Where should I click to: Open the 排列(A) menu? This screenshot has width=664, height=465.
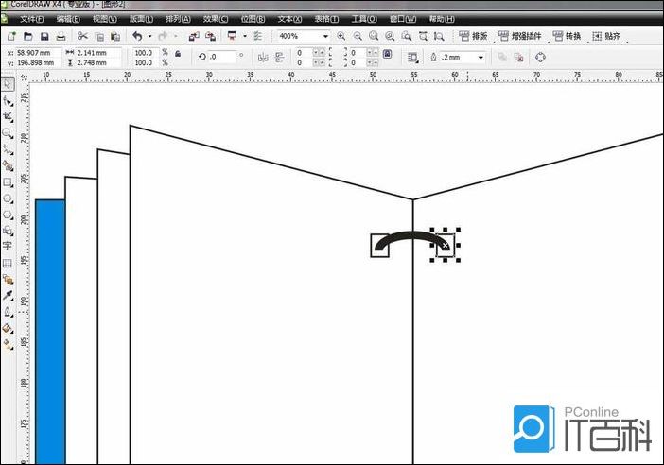(178, 19)
